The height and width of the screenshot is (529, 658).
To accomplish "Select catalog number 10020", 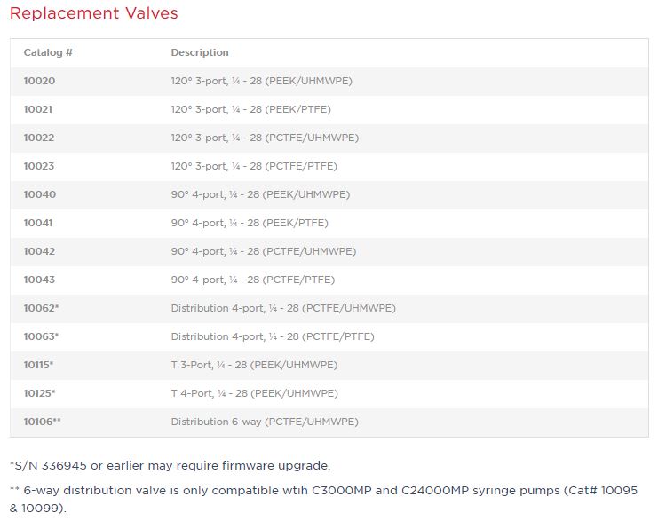I will click(x=39, y=81).
